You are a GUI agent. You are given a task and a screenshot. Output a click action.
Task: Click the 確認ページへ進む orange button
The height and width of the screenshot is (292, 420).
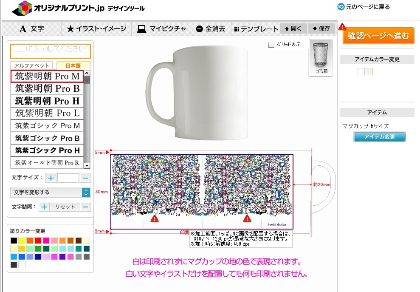click(x=378, y=35)
